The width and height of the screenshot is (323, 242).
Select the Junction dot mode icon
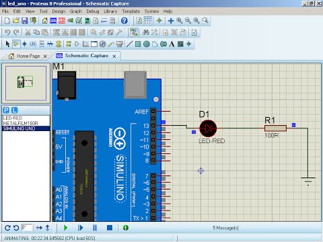(x=24, y=44)
